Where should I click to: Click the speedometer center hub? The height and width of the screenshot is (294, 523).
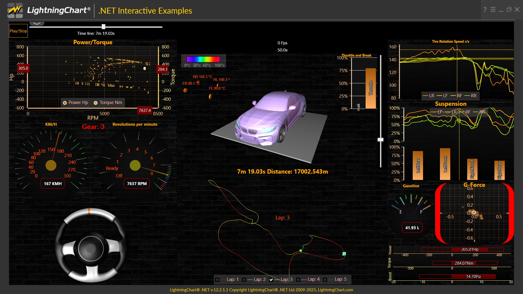click(x=51, y=165)
